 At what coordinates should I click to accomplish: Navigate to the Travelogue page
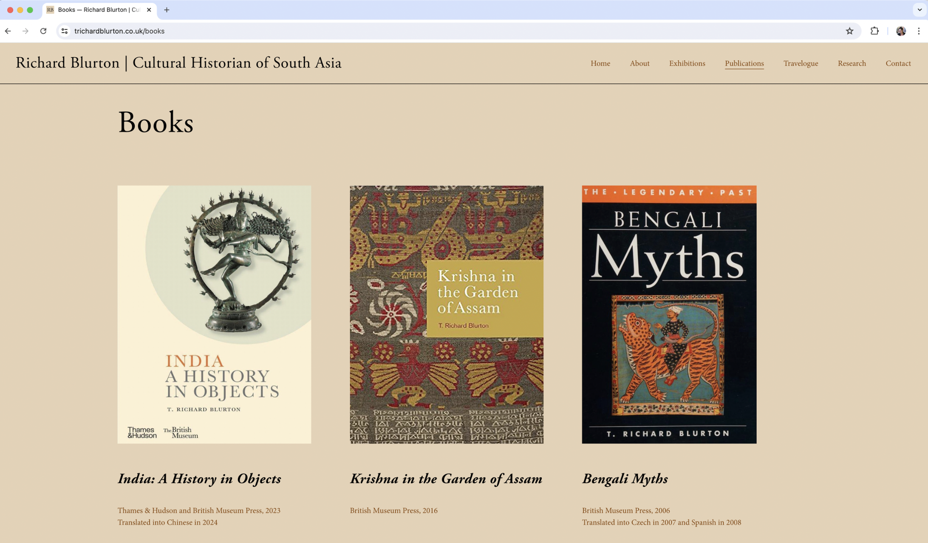pyautogui.click(x=801, y=63)
